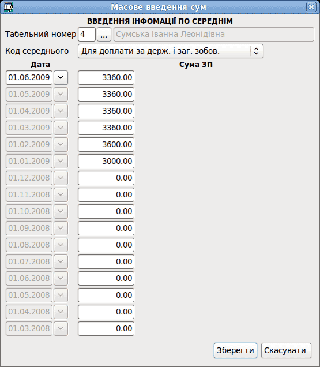Image resolution: width=320 pixels, height=367 pixels.
Task: Select the sum field for 01.06.2009
Action: click(x=106, y=77)
